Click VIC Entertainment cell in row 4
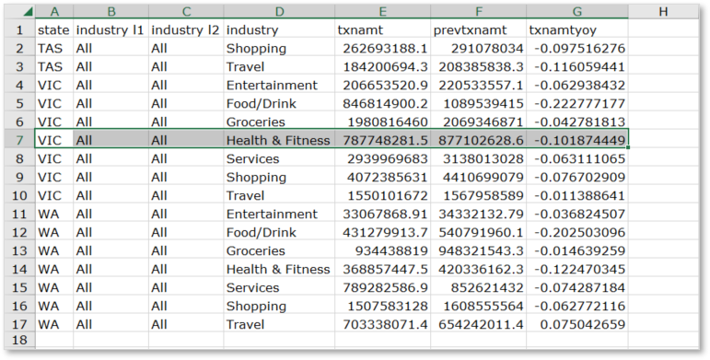This screenshot has height=360, width=710. (x=279, y=85)
